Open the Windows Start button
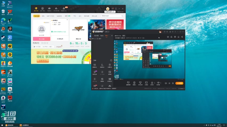Screen dimensions: 227x127 [x=2, y=125]
